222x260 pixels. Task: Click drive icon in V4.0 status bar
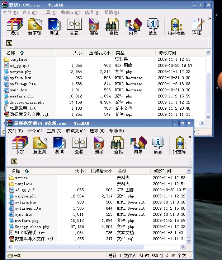click(10, 256)
